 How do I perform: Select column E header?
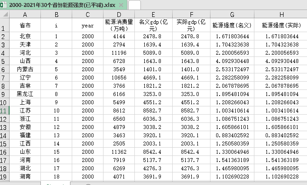(x=153, y=14)
